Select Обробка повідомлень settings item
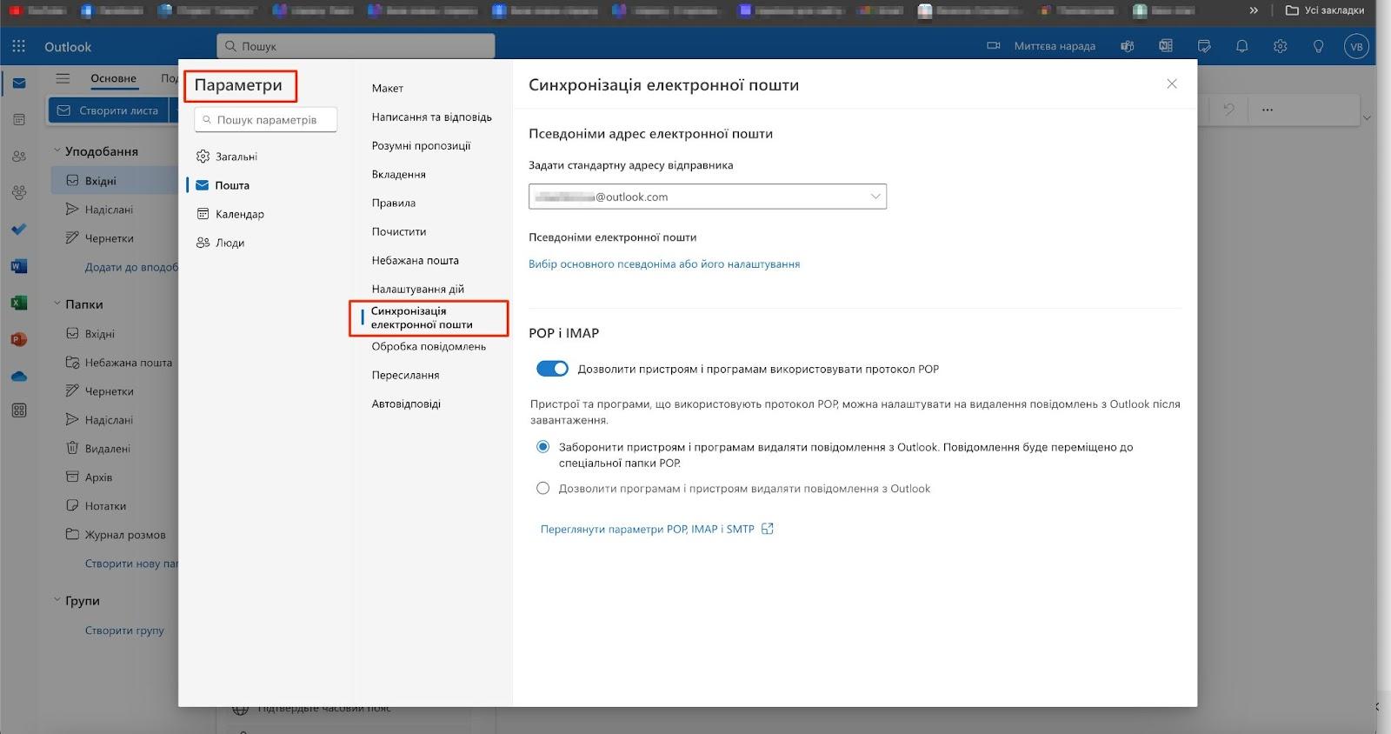Viewport: 1391px width, 734px height. point(429,346)
